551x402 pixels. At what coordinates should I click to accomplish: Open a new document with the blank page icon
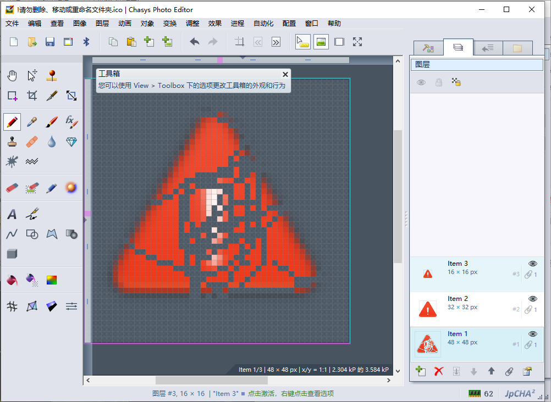tap(13, 41)
